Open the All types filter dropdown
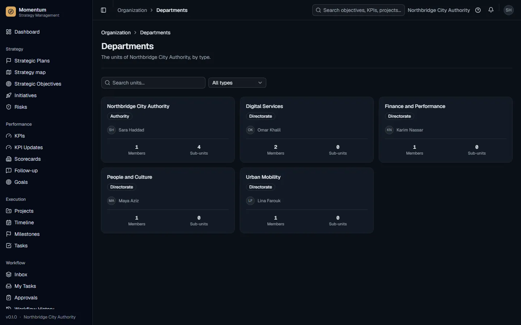The image size is (521, 325). (237, 83)
